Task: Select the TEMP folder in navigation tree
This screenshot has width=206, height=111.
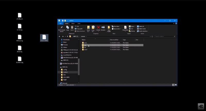Action: click(x=65, y=80)
